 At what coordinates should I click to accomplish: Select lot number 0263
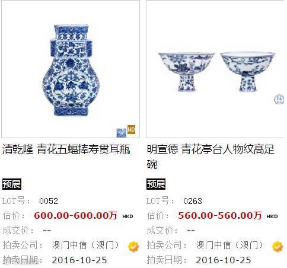click(193, 201)
